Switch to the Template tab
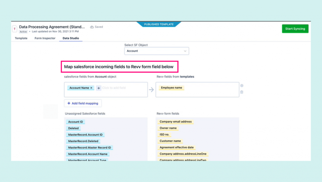The image size is (322, 182). [x=21, y=38]
